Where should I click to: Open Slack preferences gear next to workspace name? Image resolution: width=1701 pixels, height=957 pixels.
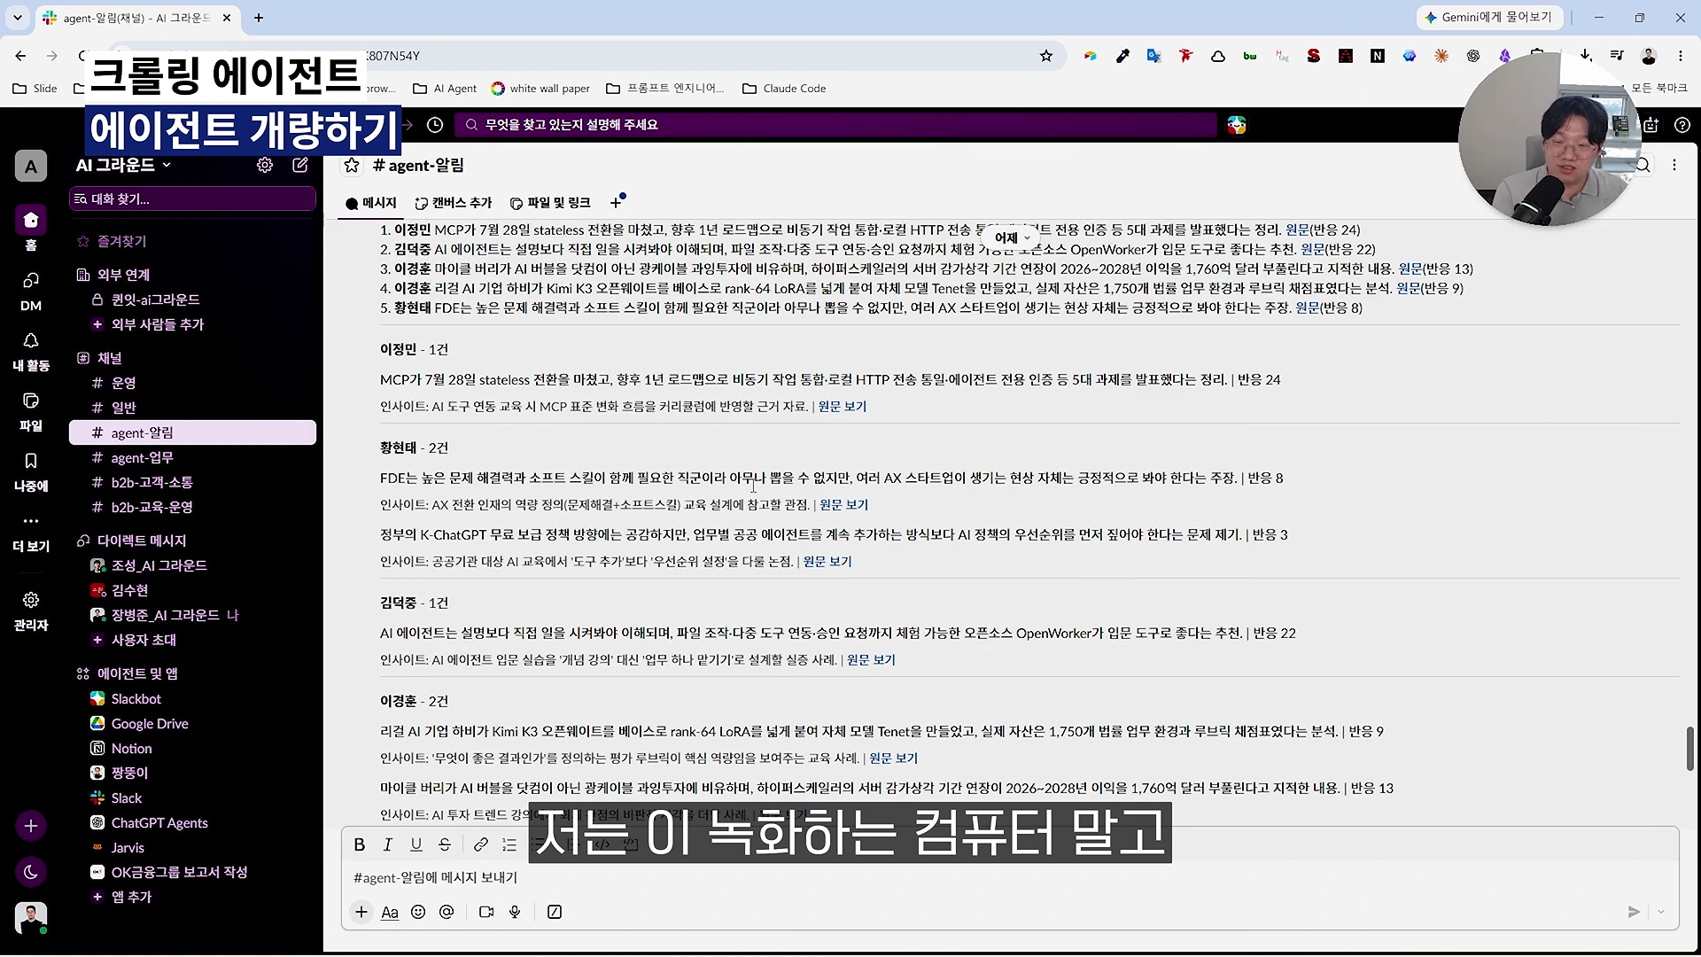coord(265,165)
